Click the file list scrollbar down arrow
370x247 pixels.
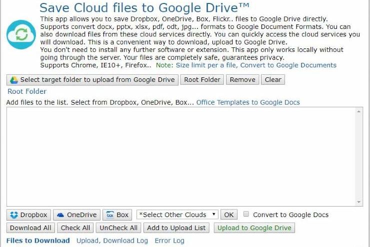359,202
